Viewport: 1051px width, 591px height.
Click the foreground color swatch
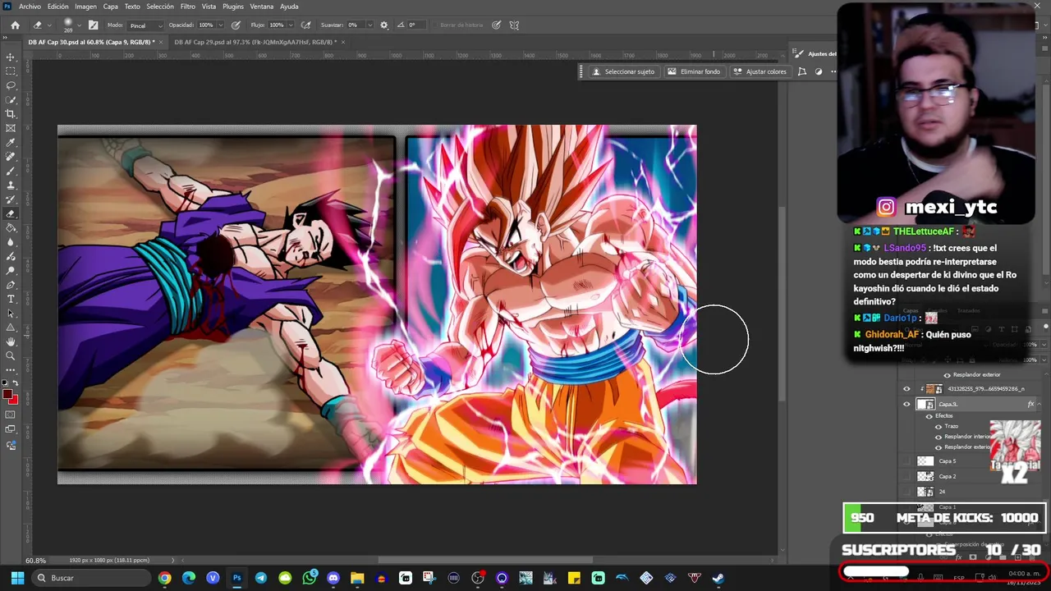coord(7,395)
